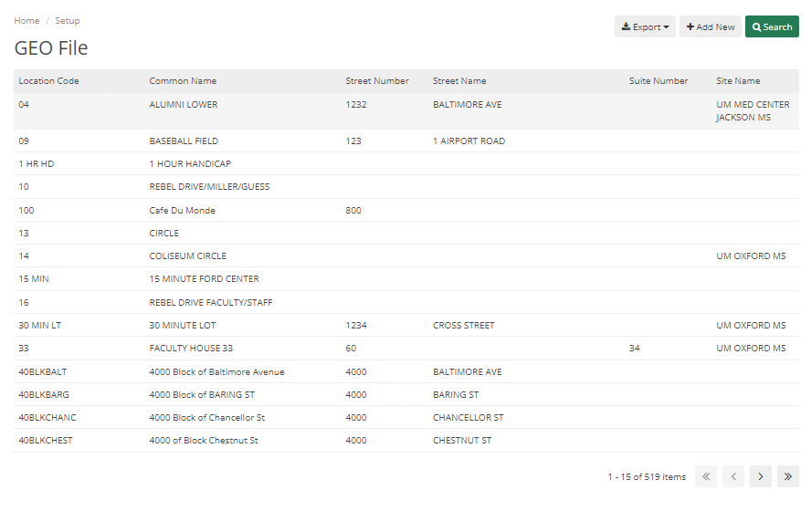
Task: Go to previous page of results
Action: click(x=732, y=476)
